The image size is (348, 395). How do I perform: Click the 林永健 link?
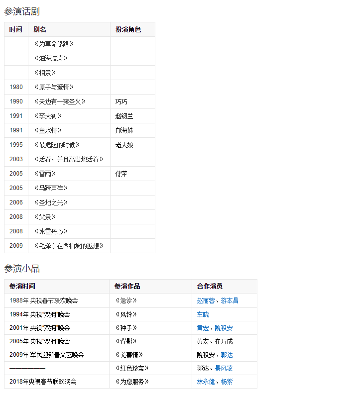coord(206,382)
